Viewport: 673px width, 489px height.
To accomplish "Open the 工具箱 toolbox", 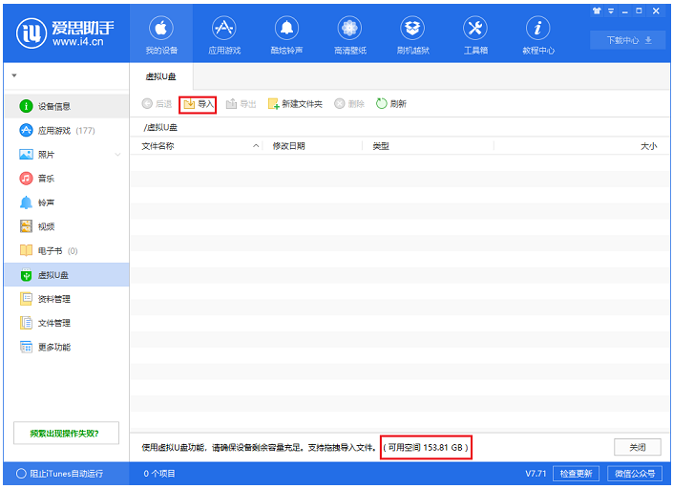I will [475, 34].
